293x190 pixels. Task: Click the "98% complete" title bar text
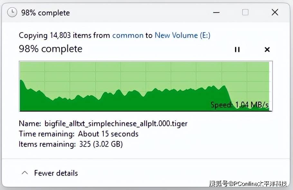[45, 13]
